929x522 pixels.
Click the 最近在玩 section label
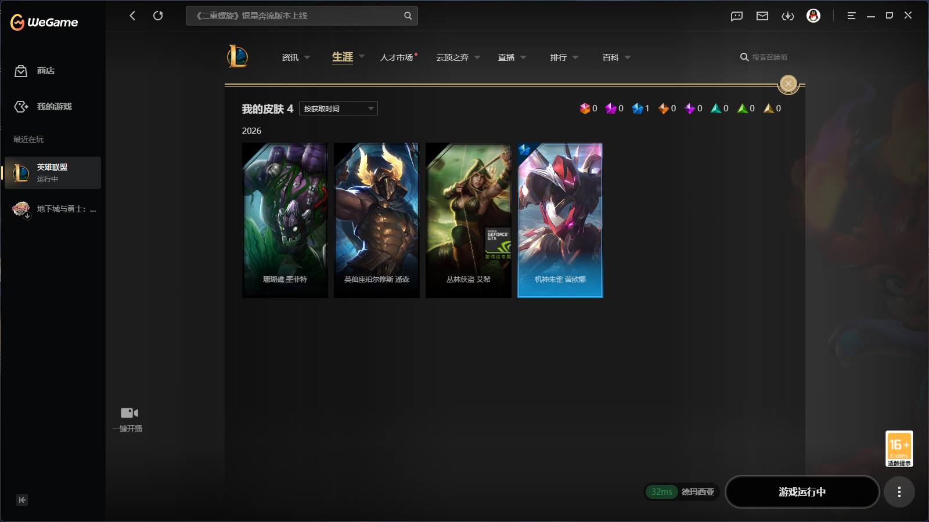pos(28,139)
